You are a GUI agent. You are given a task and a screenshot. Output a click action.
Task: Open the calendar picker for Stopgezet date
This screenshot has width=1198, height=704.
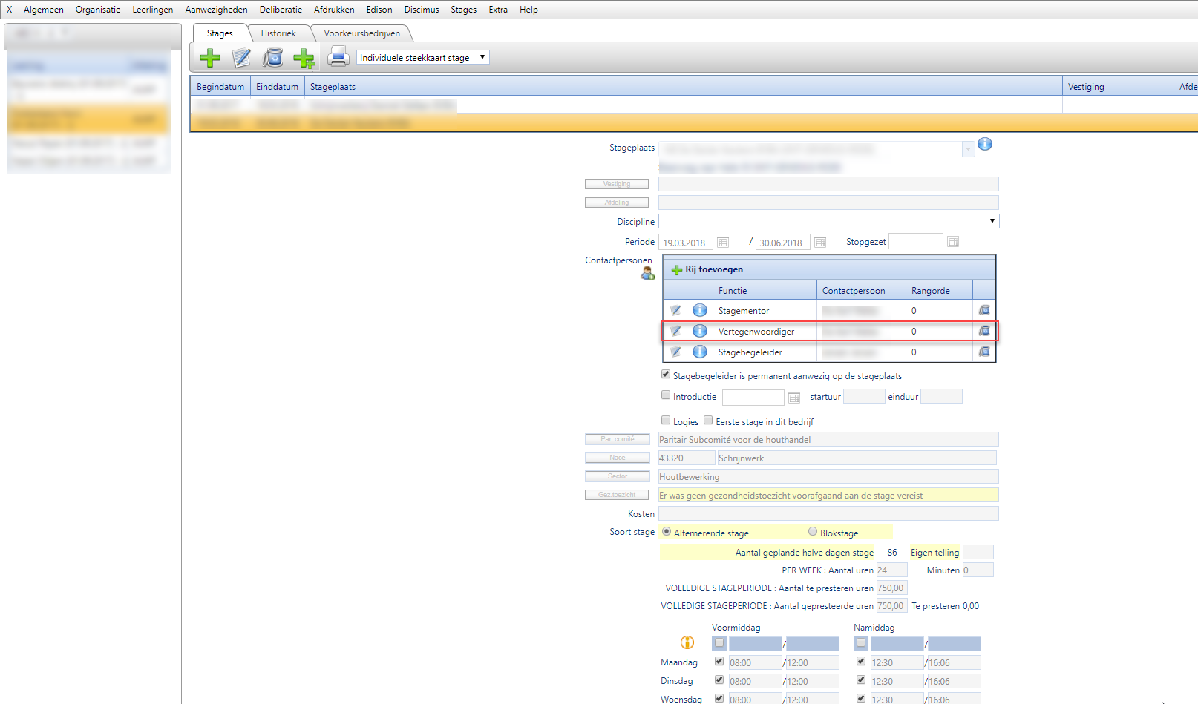pos(953,242)
